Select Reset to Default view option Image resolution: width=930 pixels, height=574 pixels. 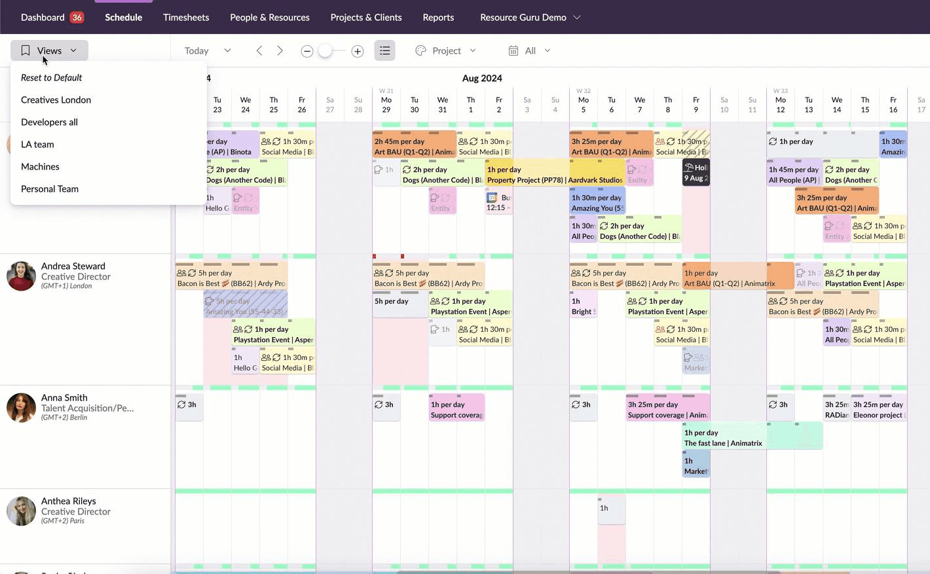(x=51, y=77)
